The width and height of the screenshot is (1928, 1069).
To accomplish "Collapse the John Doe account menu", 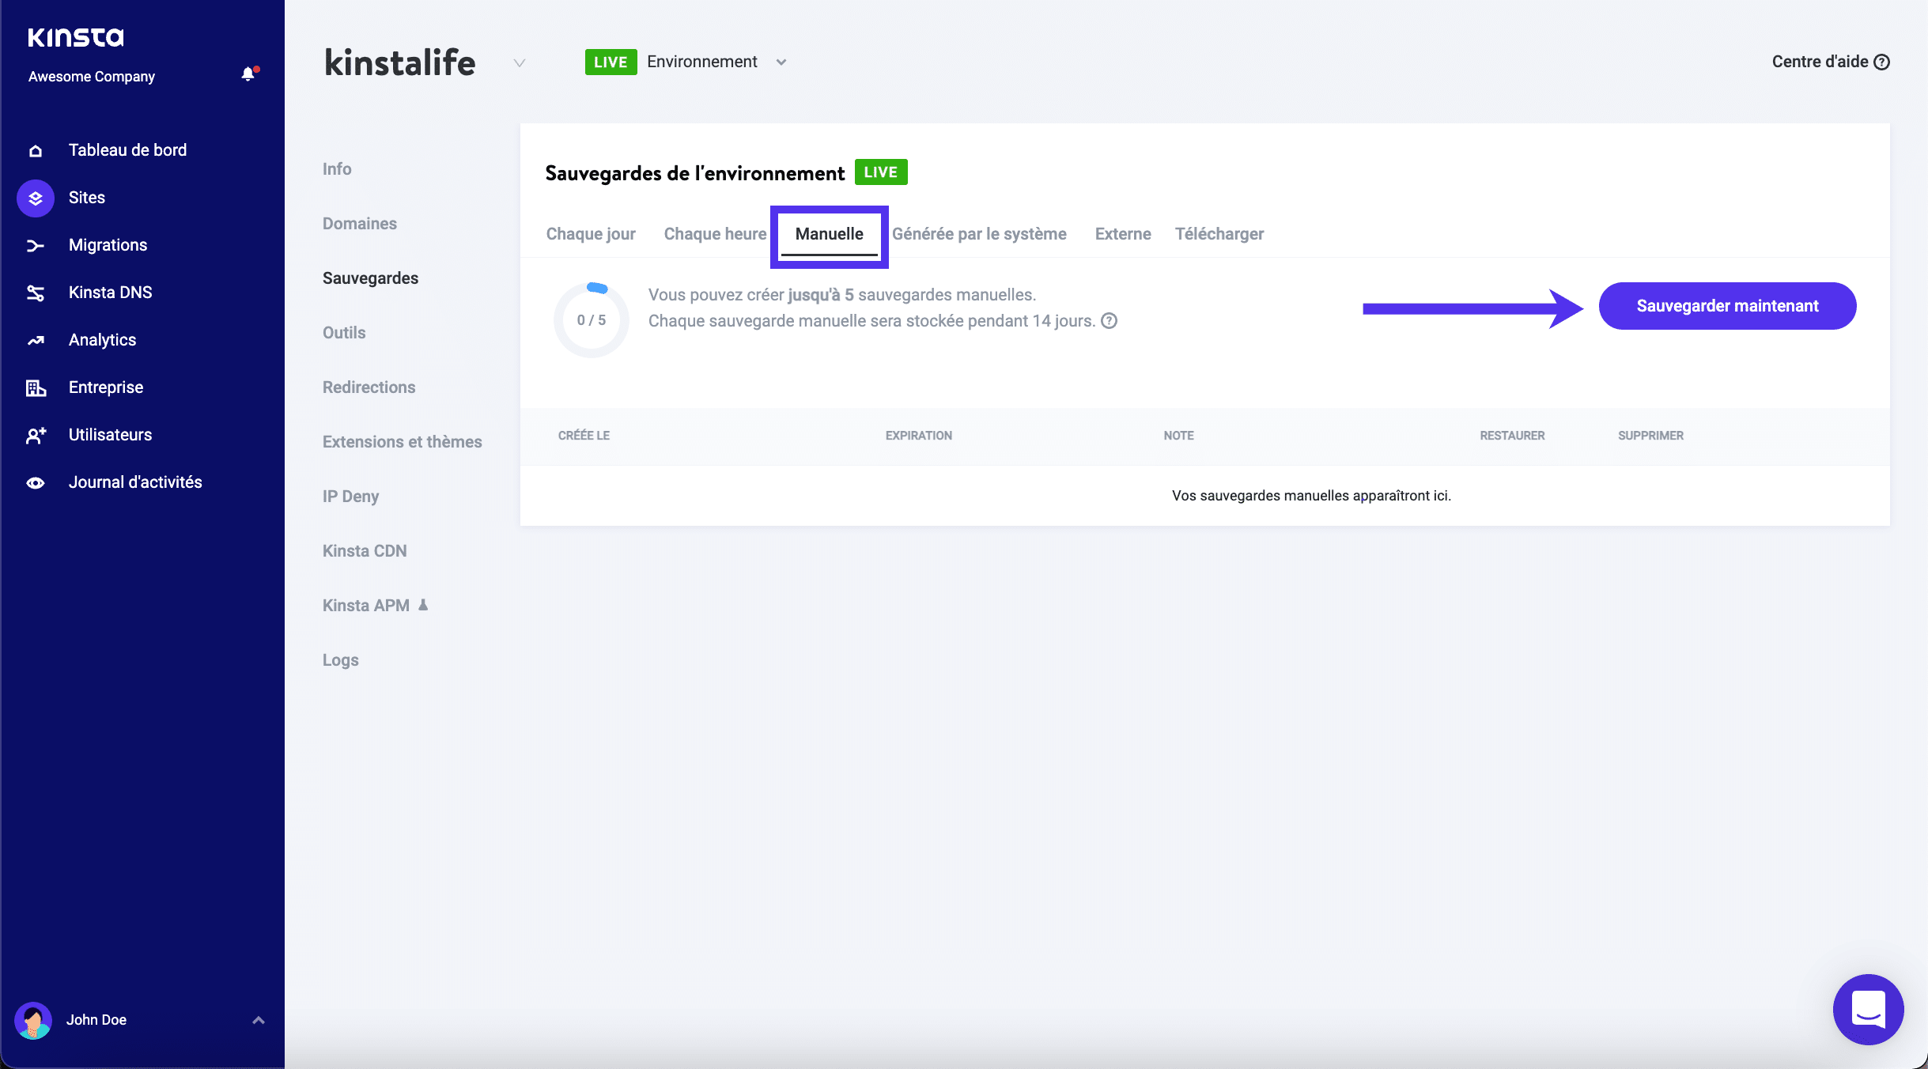I will (257, 1020).
